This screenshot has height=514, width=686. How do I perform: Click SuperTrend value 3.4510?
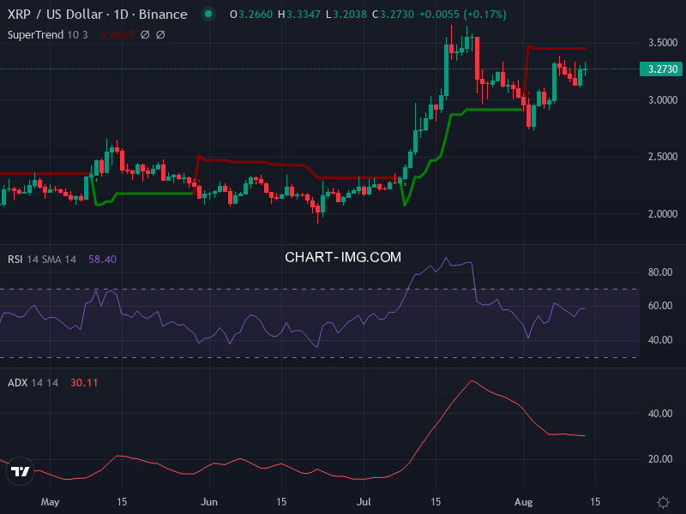[117, 35]
